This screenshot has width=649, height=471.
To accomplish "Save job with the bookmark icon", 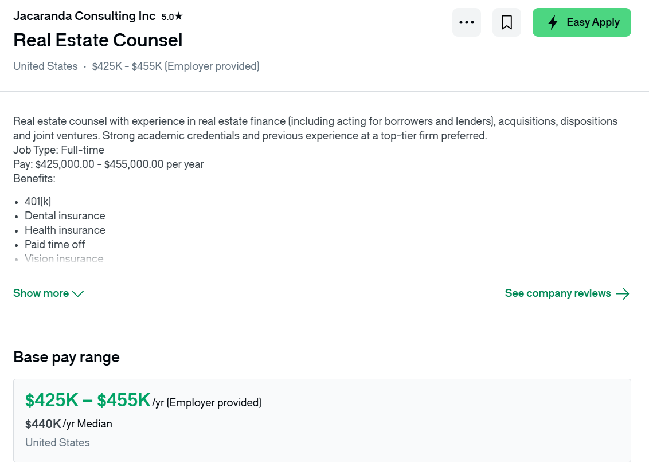I will coord(507,22).
